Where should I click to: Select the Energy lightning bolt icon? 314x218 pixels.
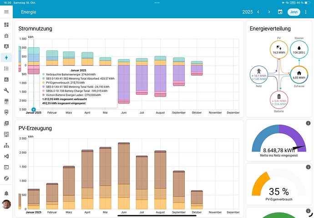tap(6, 58)
